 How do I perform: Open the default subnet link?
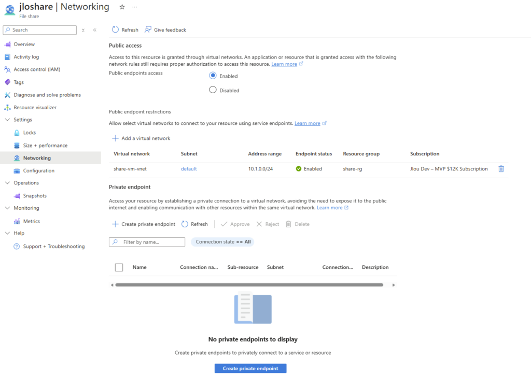(189, 169)
